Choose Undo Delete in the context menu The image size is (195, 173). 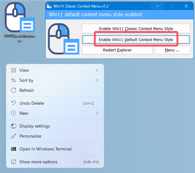coord(55,103)
